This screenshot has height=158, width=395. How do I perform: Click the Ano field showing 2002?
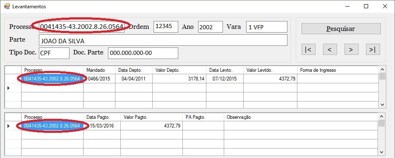click(211, 27)
